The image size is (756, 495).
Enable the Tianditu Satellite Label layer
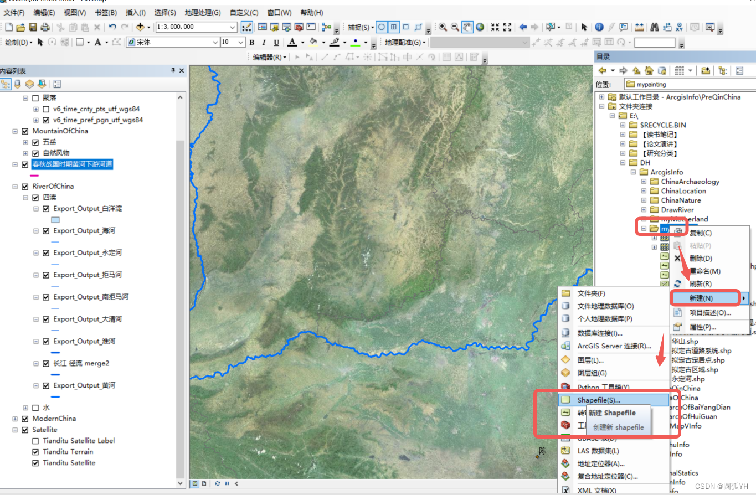(35, 441)
